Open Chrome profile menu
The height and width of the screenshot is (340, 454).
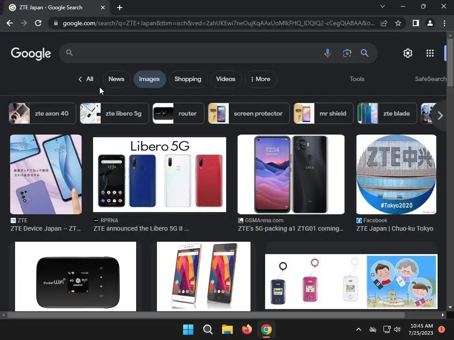pyautogui.click(x=430, y=23)
